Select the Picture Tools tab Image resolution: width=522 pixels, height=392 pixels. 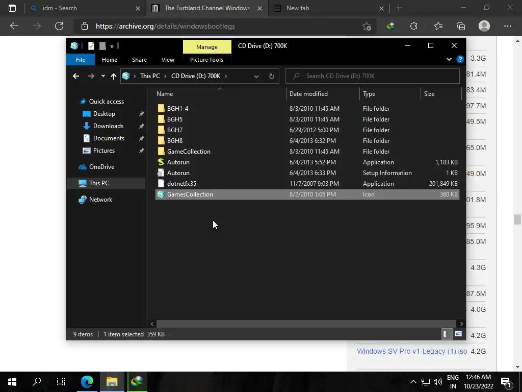pyautogui.click(x=206, y=60)
